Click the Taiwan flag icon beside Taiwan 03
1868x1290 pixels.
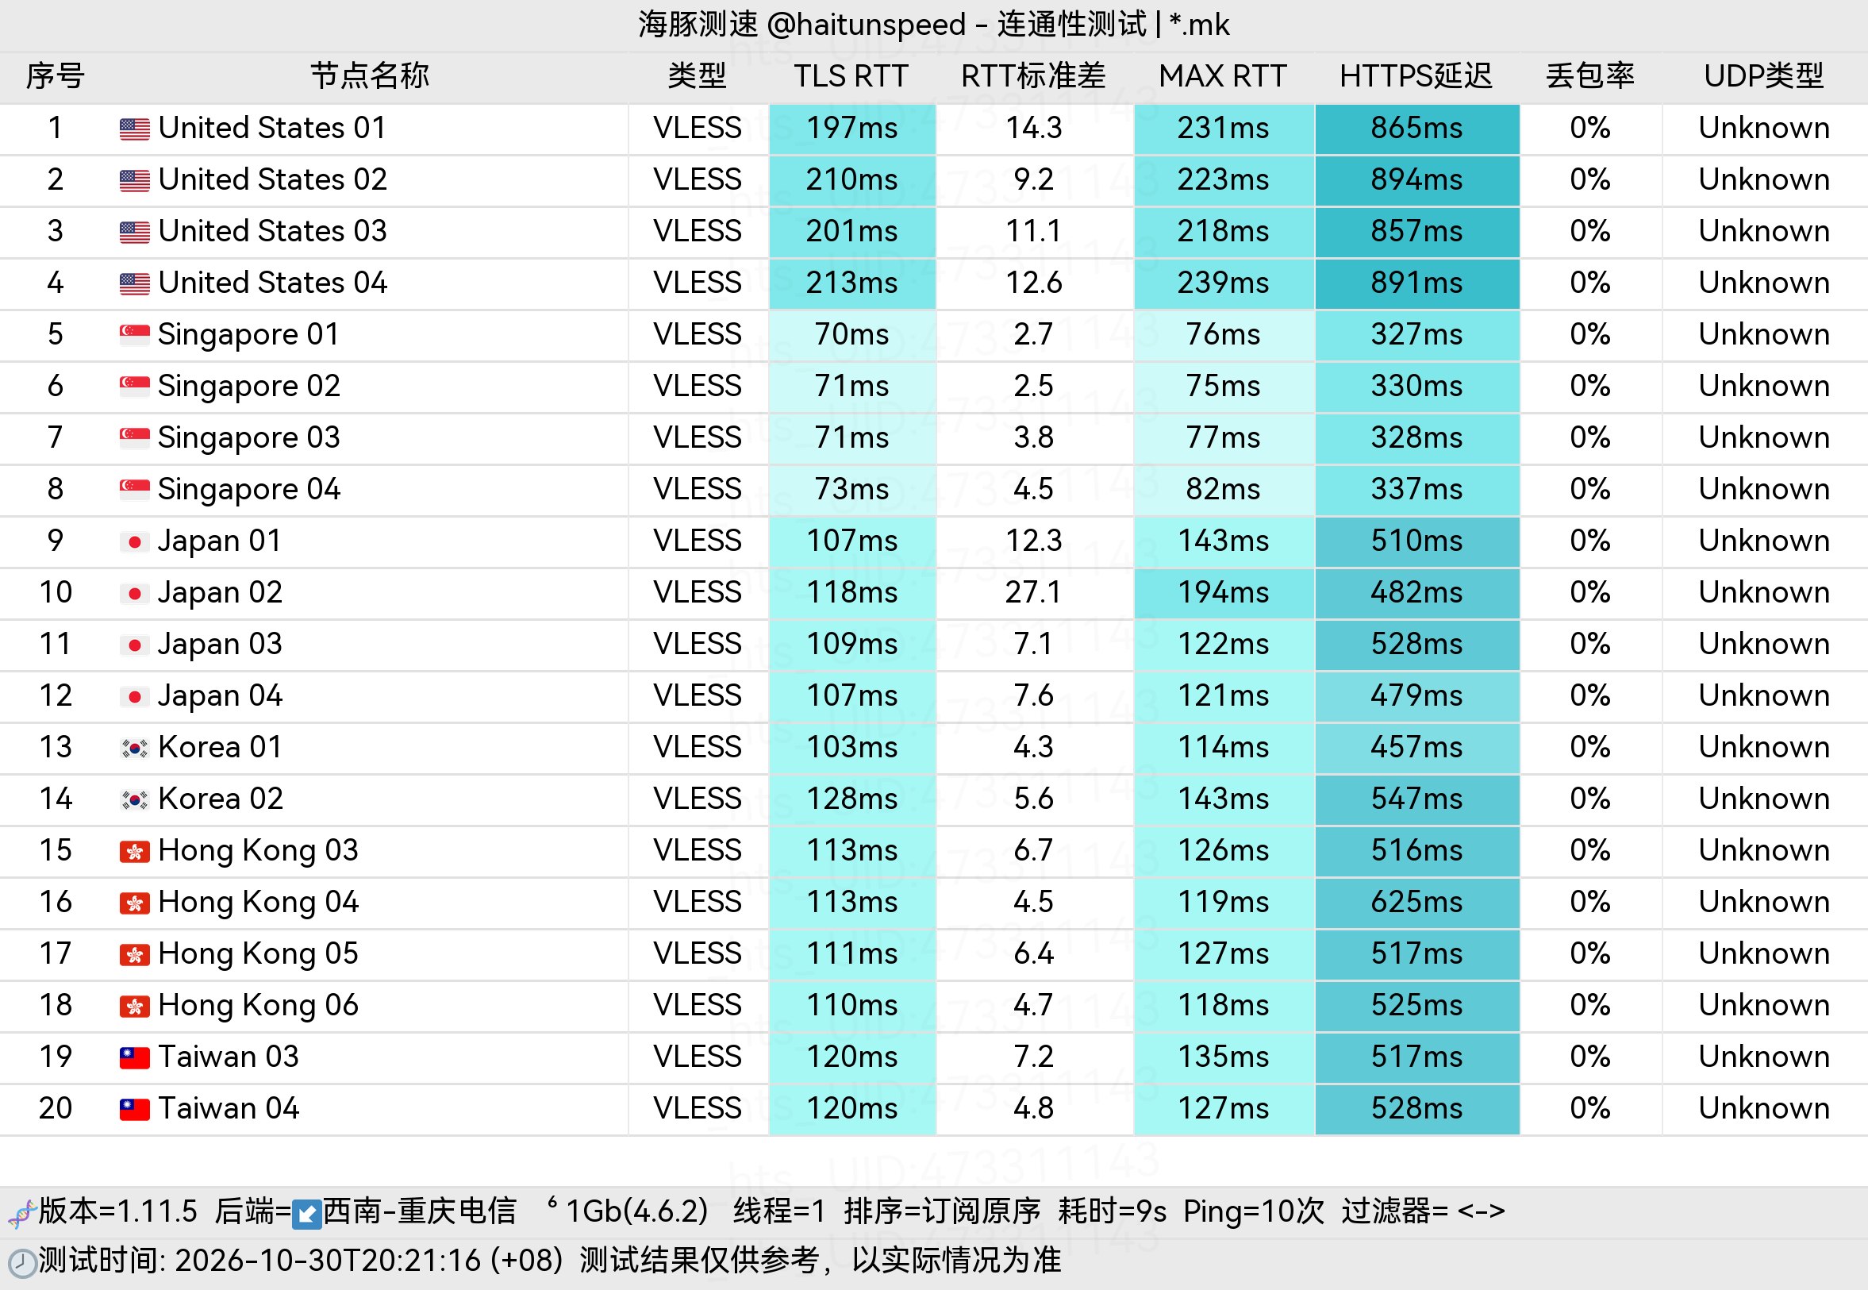[134, 1057]
